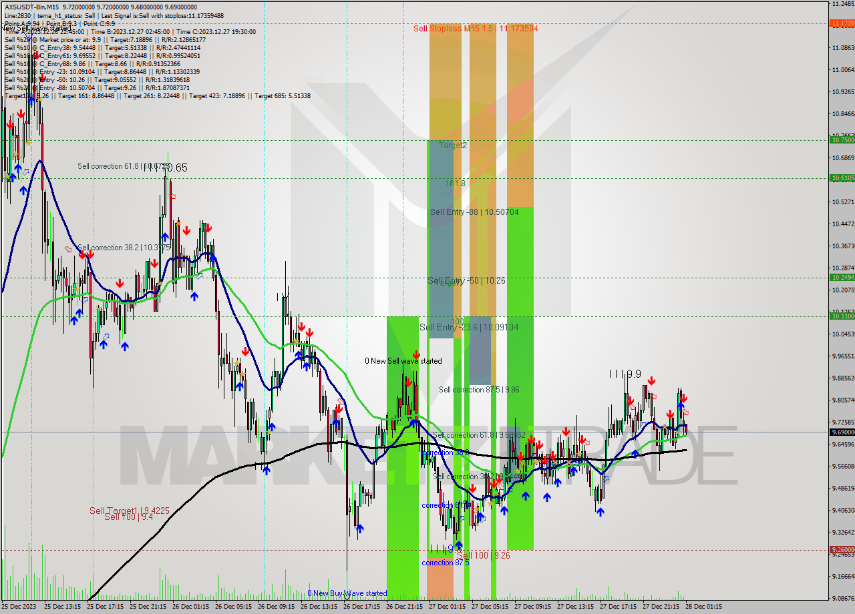Viewport: 855px width, 614px height.
Task: Click the '27 Dec 09:15' time axis label
Action: [x=532, y=607]
